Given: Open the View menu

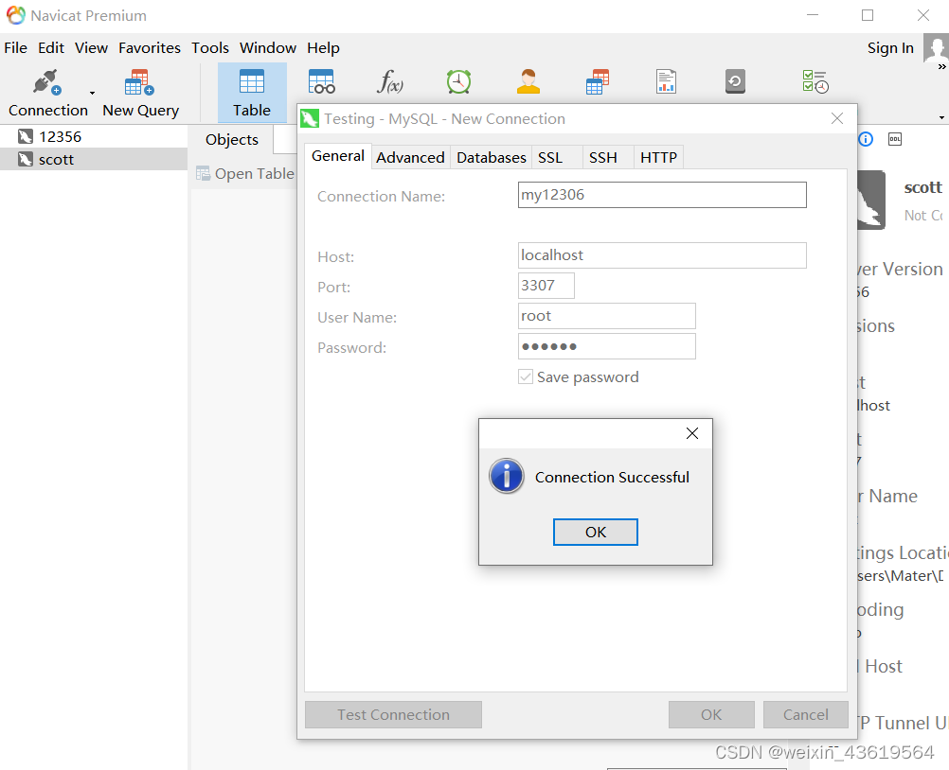Looking at the screenshot, I should pos(91,47).
